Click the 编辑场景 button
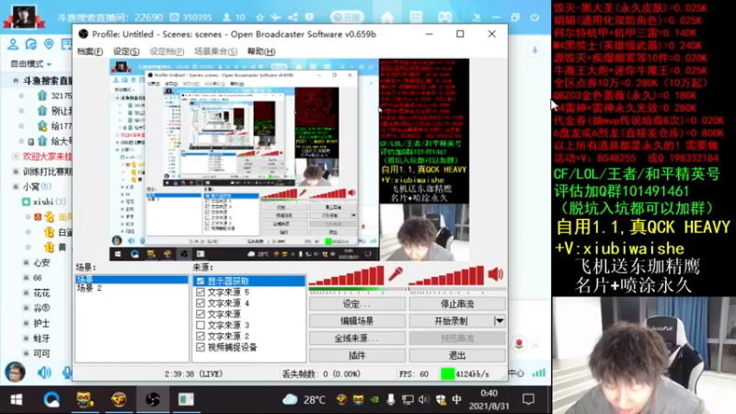 click(357, 321)
